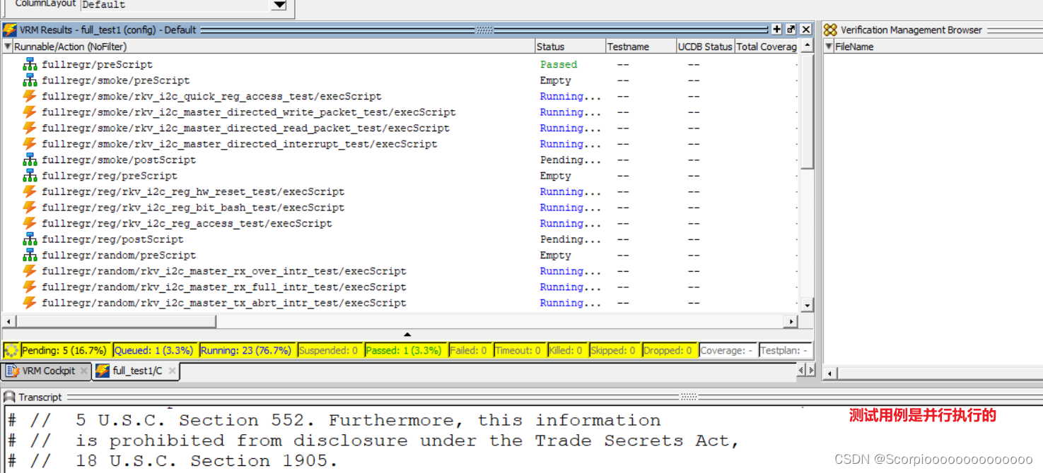1043x473 pixels.
Task: Click the results list vertical scrollbar down arrow
Action: tap(808, 306)
